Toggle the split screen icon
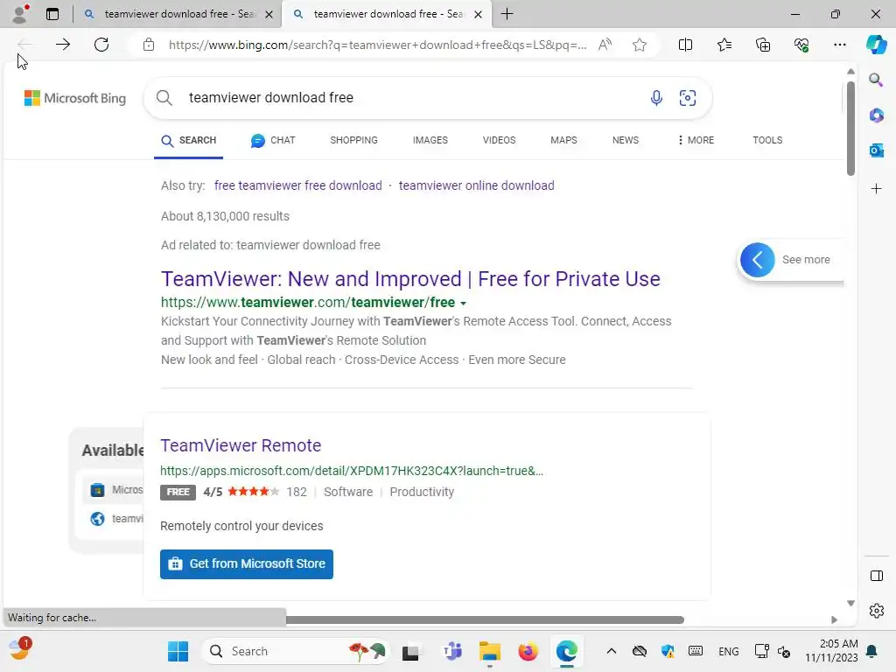Screen dimensions: 896x672 coord(685,45)
